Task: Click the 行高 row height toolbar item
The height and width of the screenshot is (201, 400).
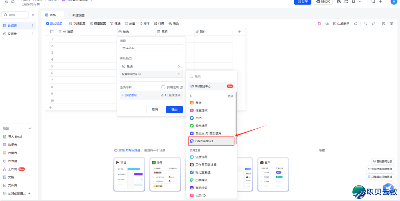Action: (159, 23)
